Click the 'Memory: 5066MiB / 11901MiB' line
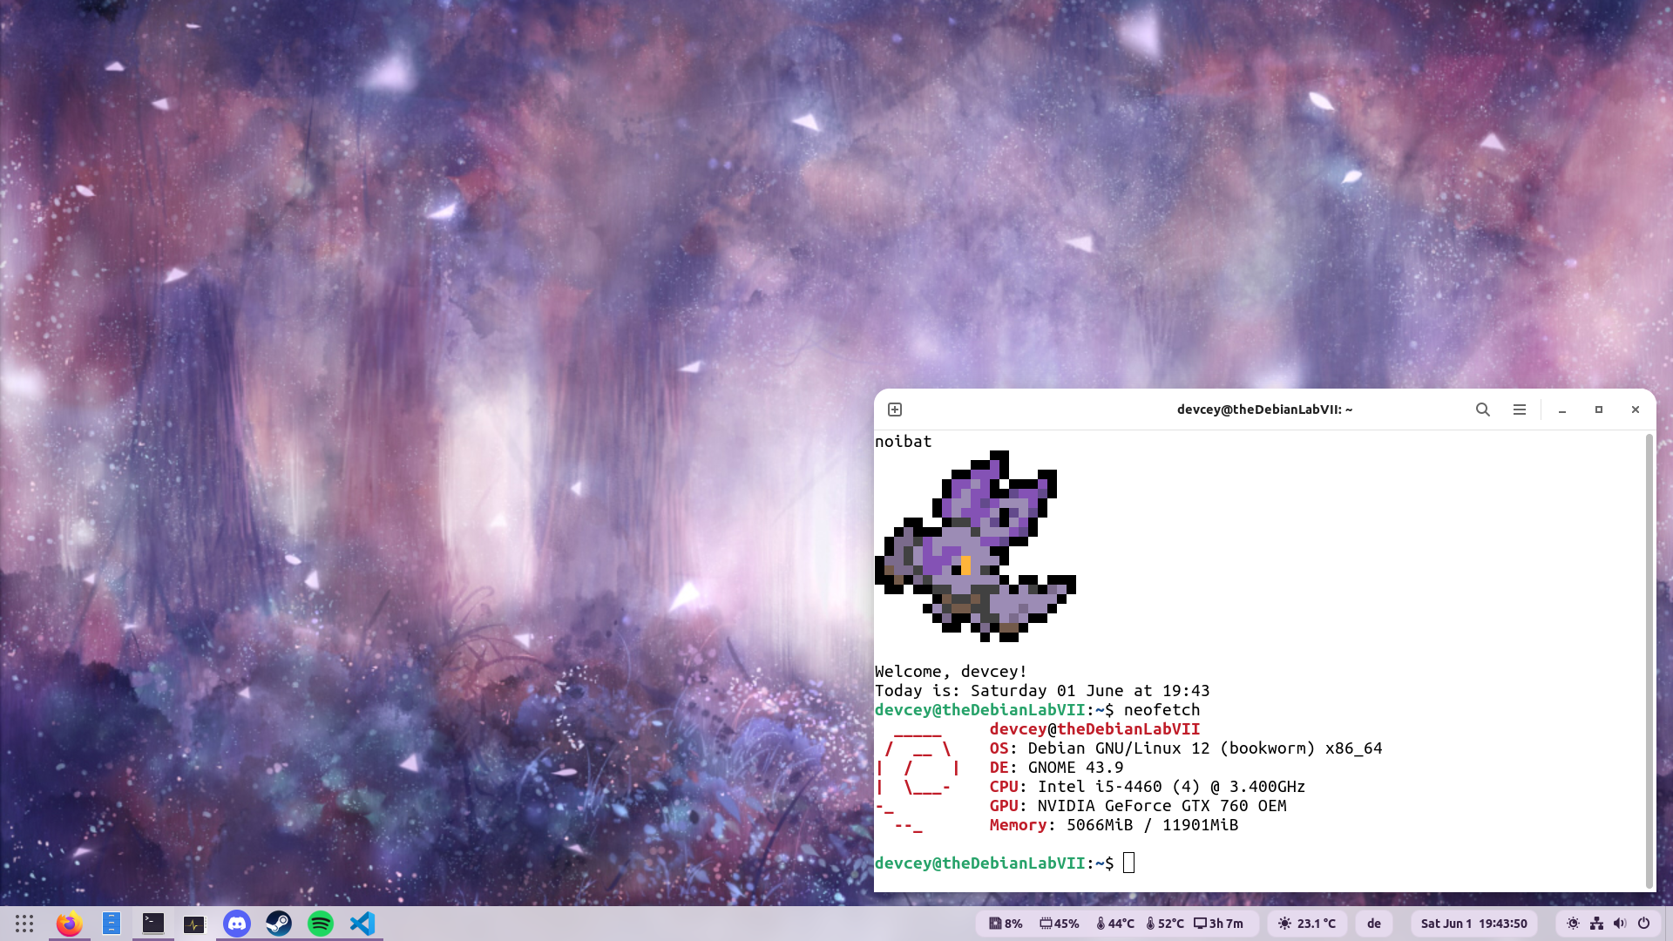Viewport: 1673px width, 941px height. coord(1114,825)
